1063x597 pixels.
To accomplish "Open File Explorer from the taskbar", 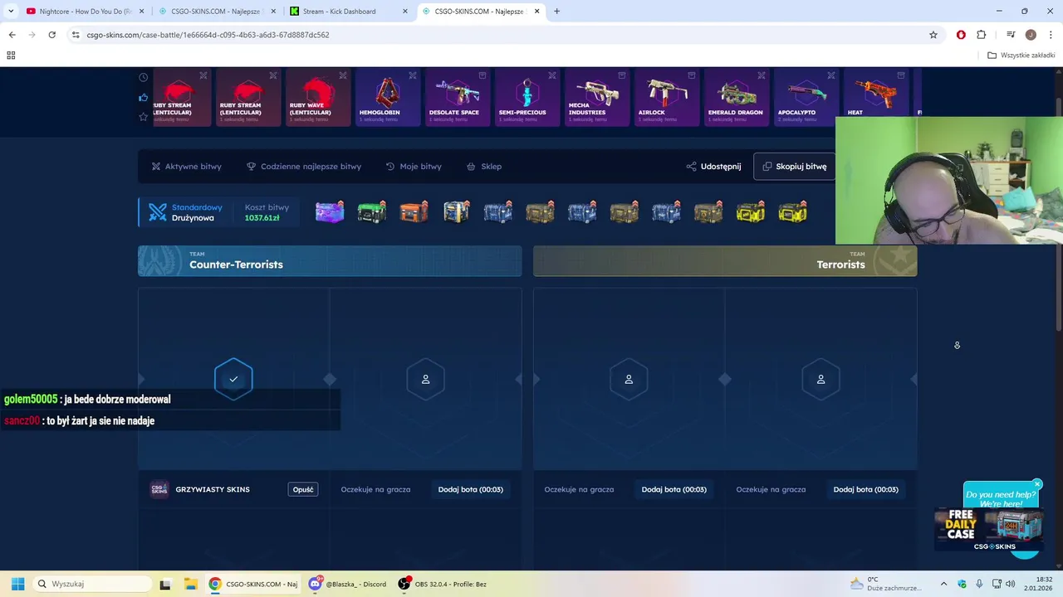I will (190, 584).
